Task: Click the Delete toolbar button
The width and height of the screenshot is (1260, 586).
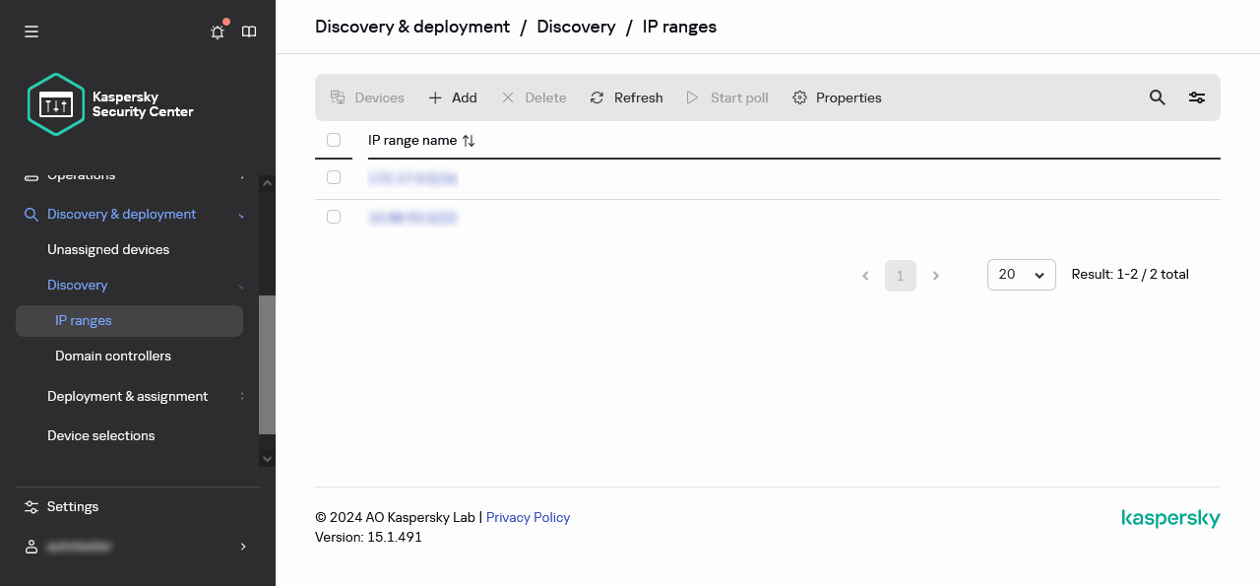Action: click(x=534, y=98)
